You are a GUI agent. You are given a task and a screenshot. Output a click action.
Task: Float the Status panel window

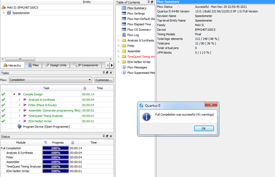click(107, 136)
